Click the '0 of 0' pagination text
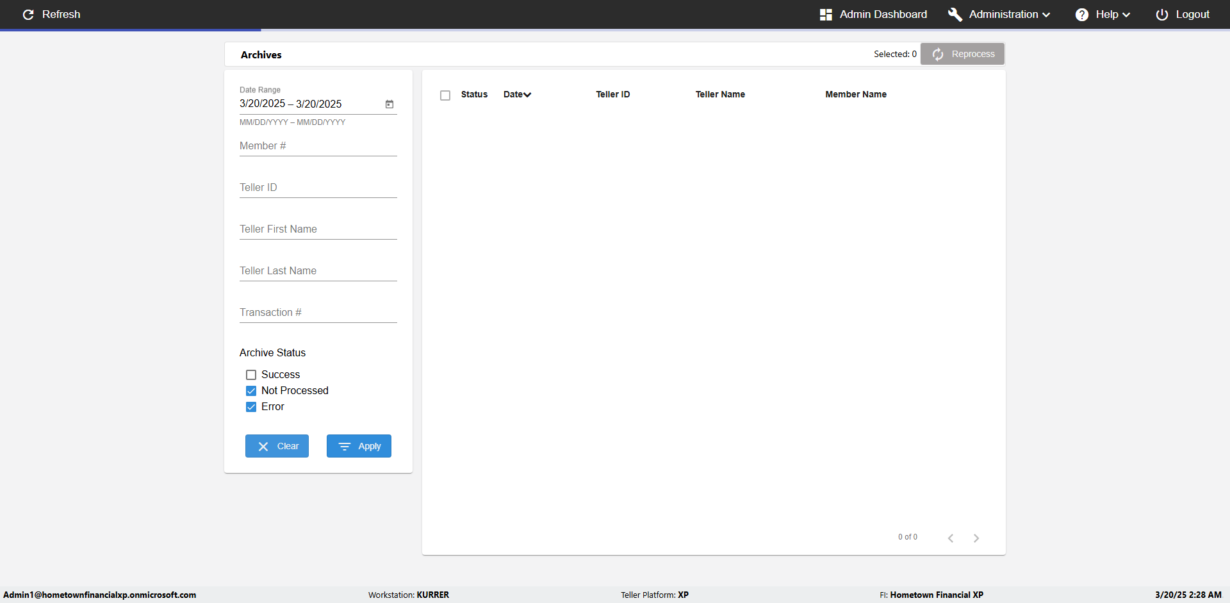The height and width of the screenshot is (603, 1230). (x=908, y=537)
